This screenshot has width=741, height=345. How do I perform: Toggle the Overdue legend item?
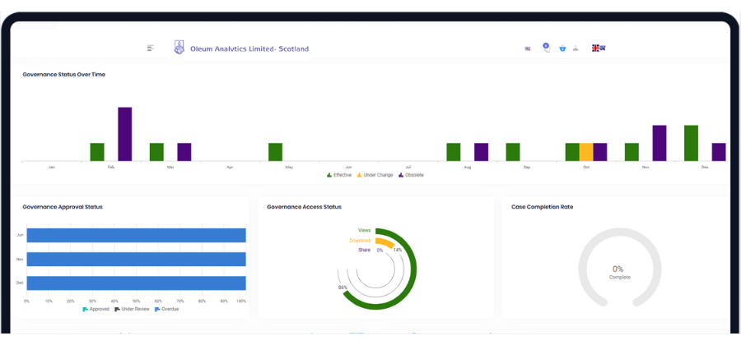click(166, 309)
